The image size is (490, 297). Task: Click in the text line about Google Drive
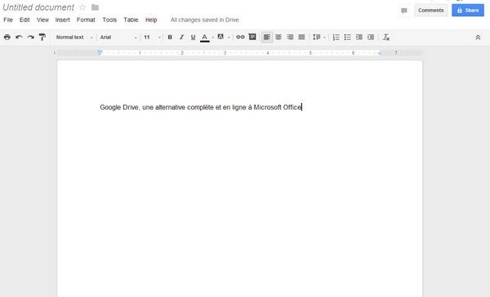tap(201, 107)
